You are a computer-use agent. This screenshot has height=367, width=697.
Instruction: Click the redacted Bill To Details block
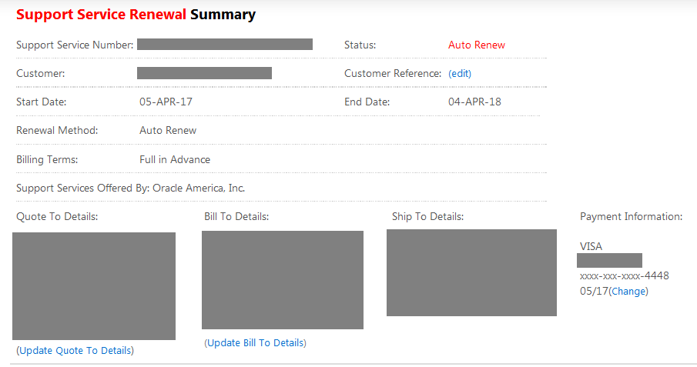point(283,280)
